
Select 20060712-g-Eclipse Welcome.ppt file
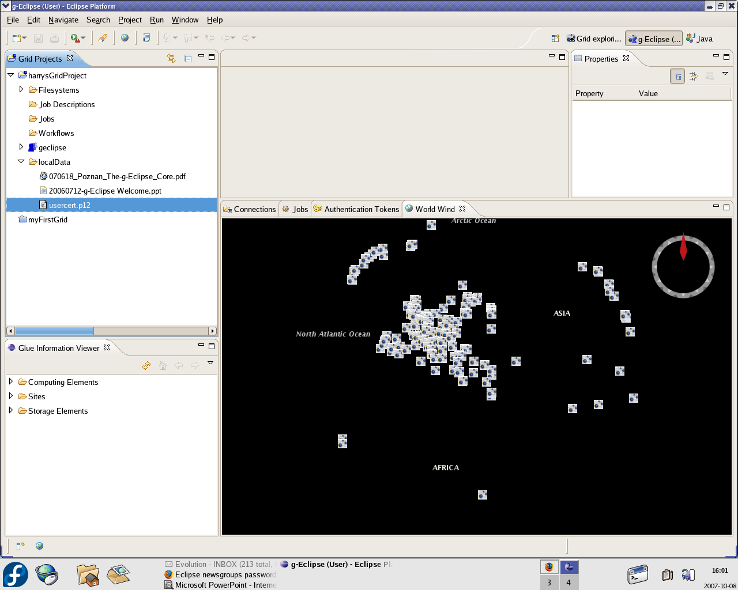point(100,191)
